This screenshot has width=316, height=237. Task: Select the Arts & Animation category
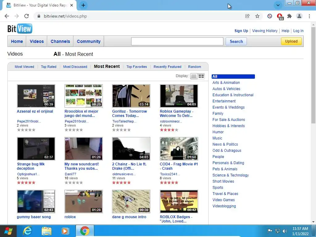226,83
